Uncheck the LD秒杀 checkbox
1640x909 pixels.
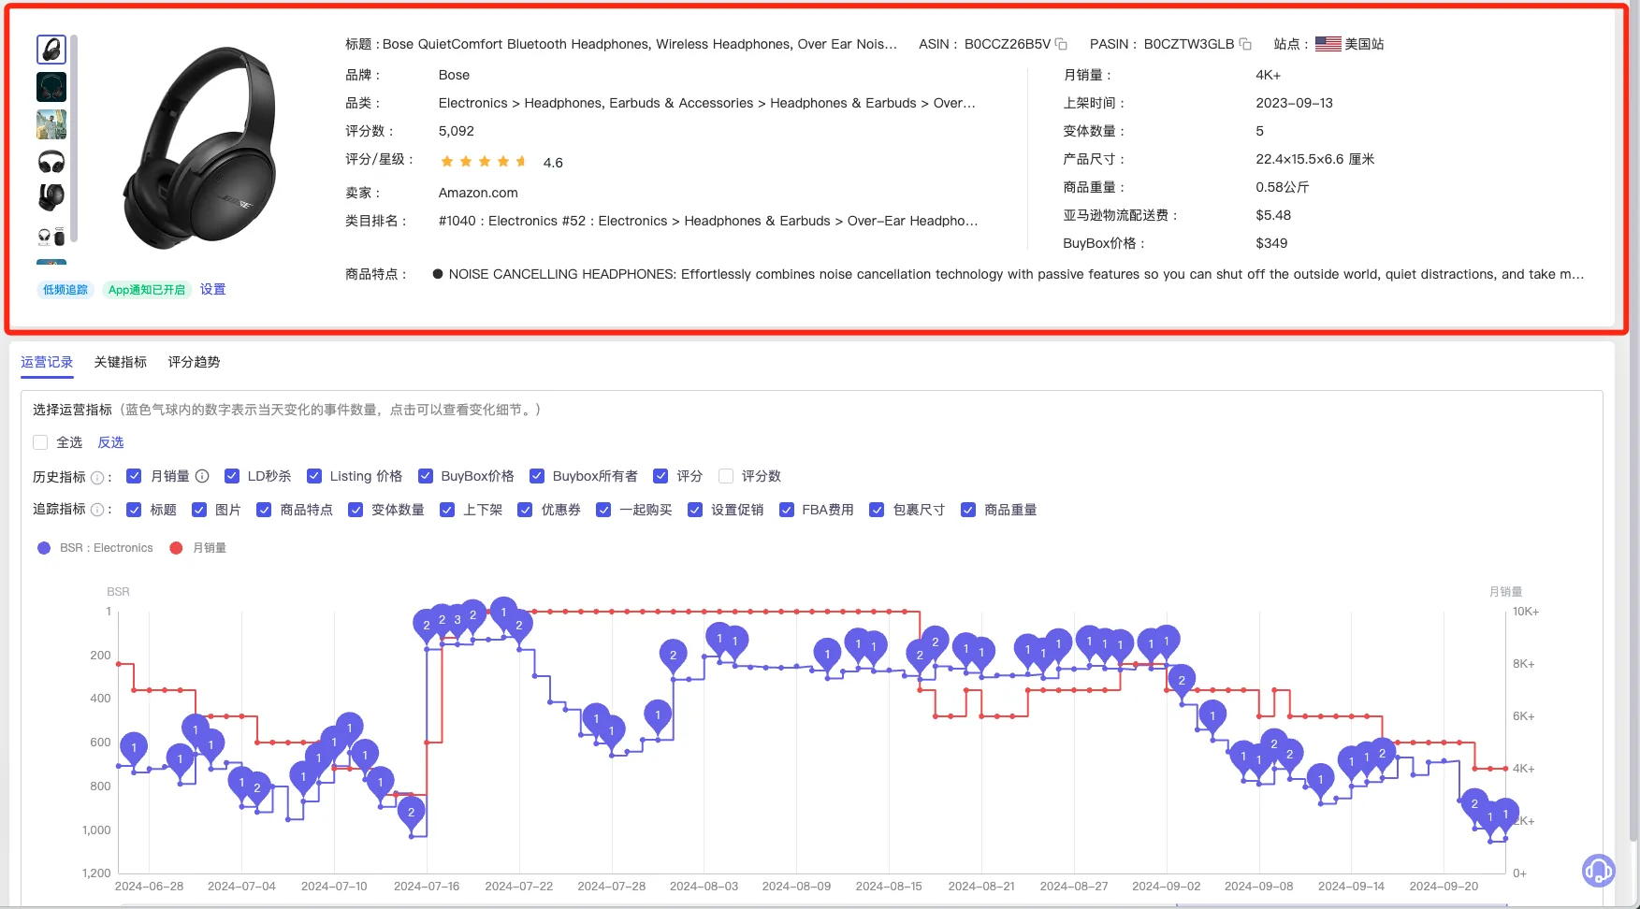(x=232, y=476)
